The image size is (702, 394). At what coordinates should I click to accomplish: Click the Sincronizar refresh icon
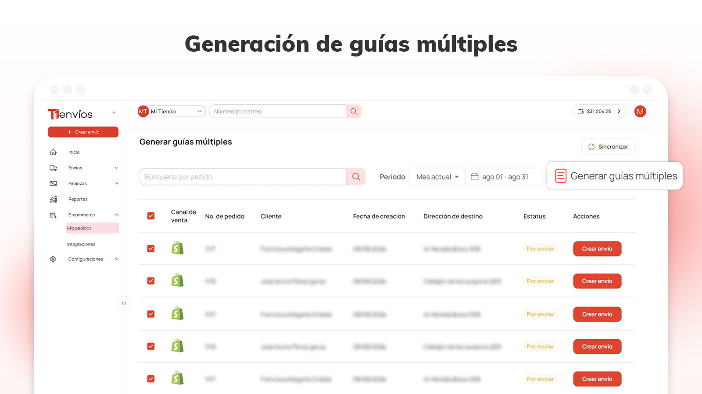(591, 147)
